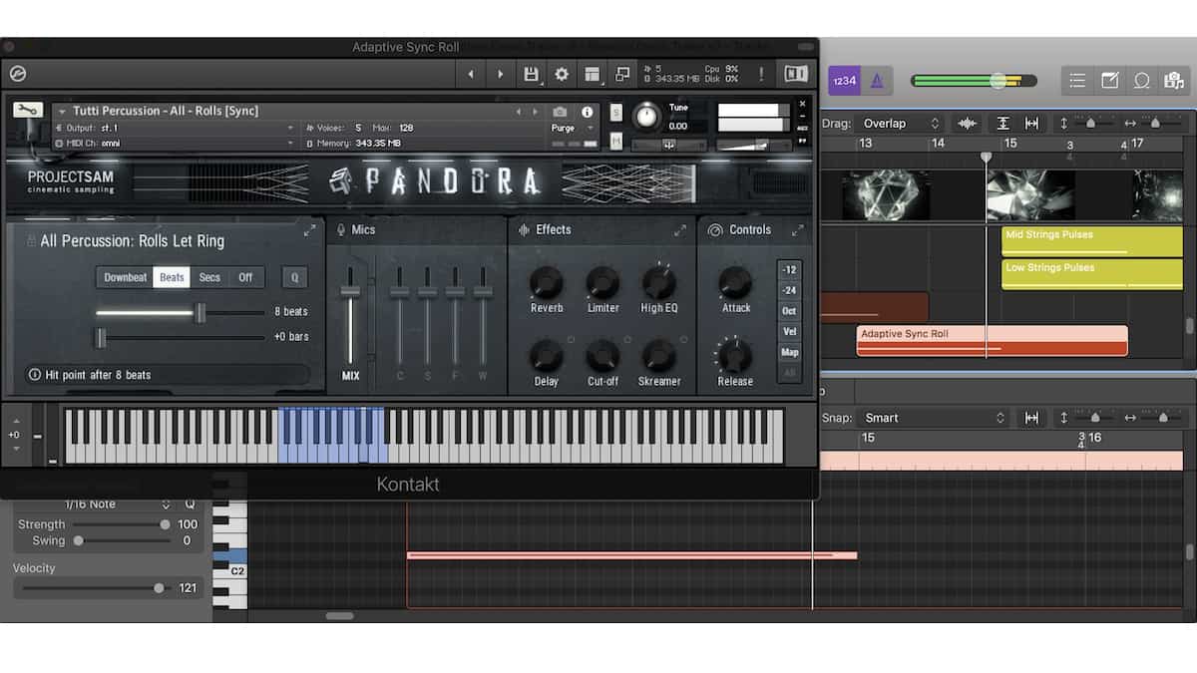Click the Kontakt logo icon
1197x673 pixels.
[x=16, y=74]
